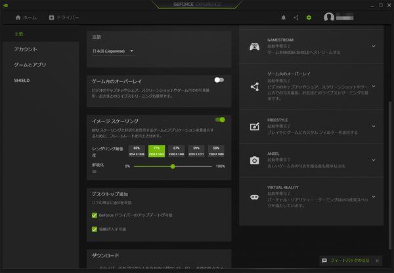Expand the ANSEL feature row
The width and height of the screenshot is (394, 273).
(374, 160)
